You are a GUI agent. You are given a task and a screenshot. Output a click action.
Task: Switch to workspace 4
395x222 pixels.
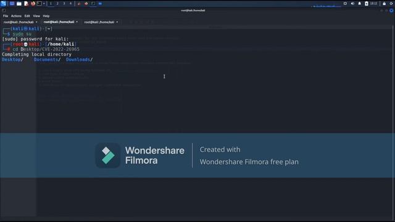tap(70, 4)
